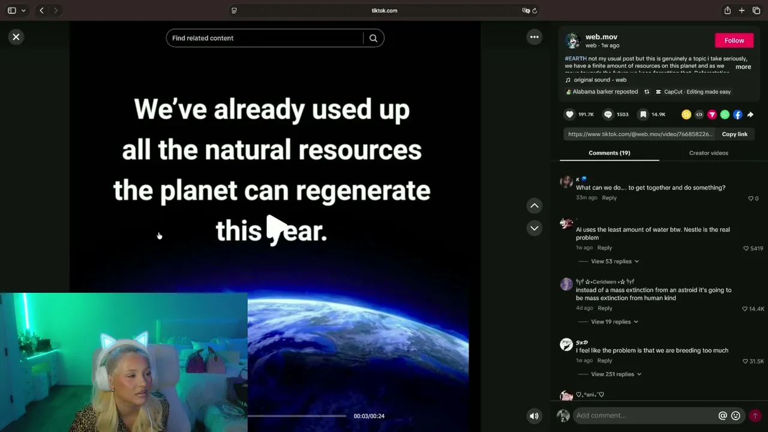Open the #EARTH hashtag link
This screenshot has height=432, width=768.
coord(576,59)
